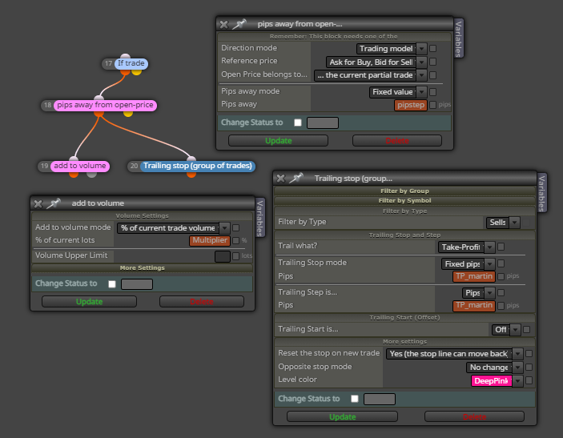Click the input connector atop Trailing stop node
This screenshot has height=438, width=563.
(x=191, y=159)
